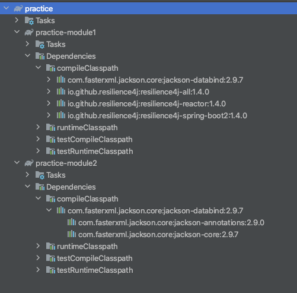Collapse Dependencies under practice-module2

(x=28, y=187)
